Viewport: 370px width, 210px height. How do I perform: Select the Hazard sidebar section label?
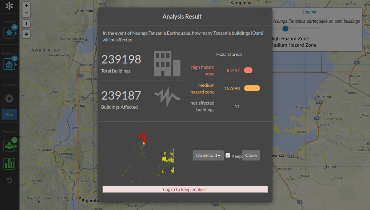coord(9,22)
